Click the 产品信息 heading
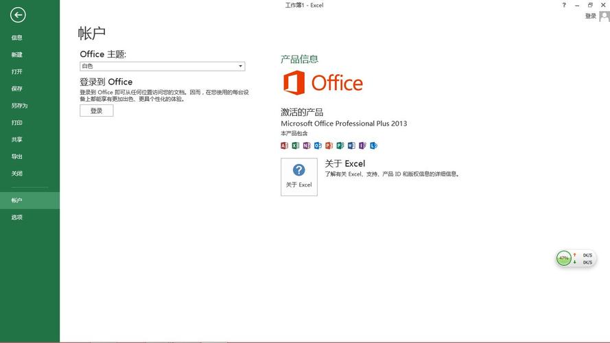Viewport: 610px width, 343px height. pyautogui.click(x=300, y=59)
